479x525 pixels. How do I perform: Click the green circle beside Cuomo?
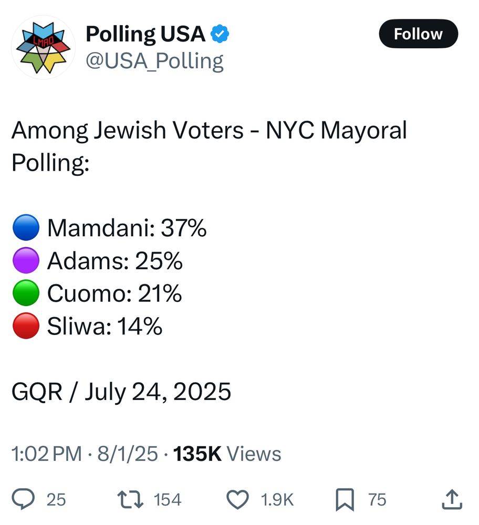pyautogui.click(x=26, y=293)
